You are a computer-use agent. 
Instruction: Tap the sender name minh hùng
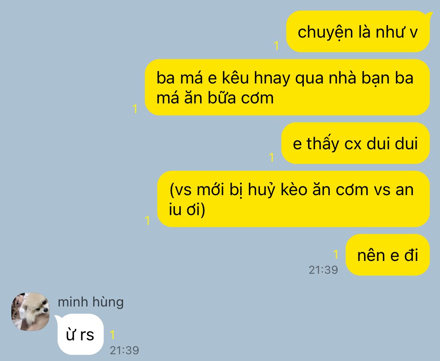[x=91, y=302]
